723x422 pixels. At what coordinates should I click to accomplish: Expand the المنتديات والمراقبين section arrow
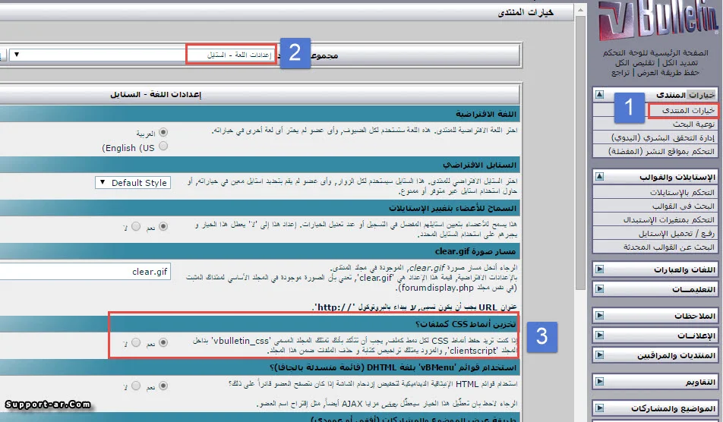[x=599, y=355]
